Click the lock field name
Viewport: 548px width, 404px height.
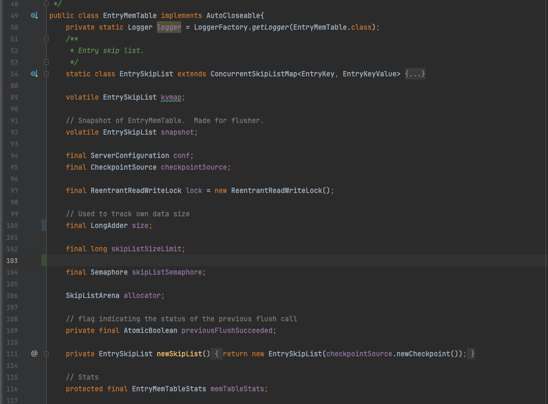pyautogui.click(x=194, y=190)
